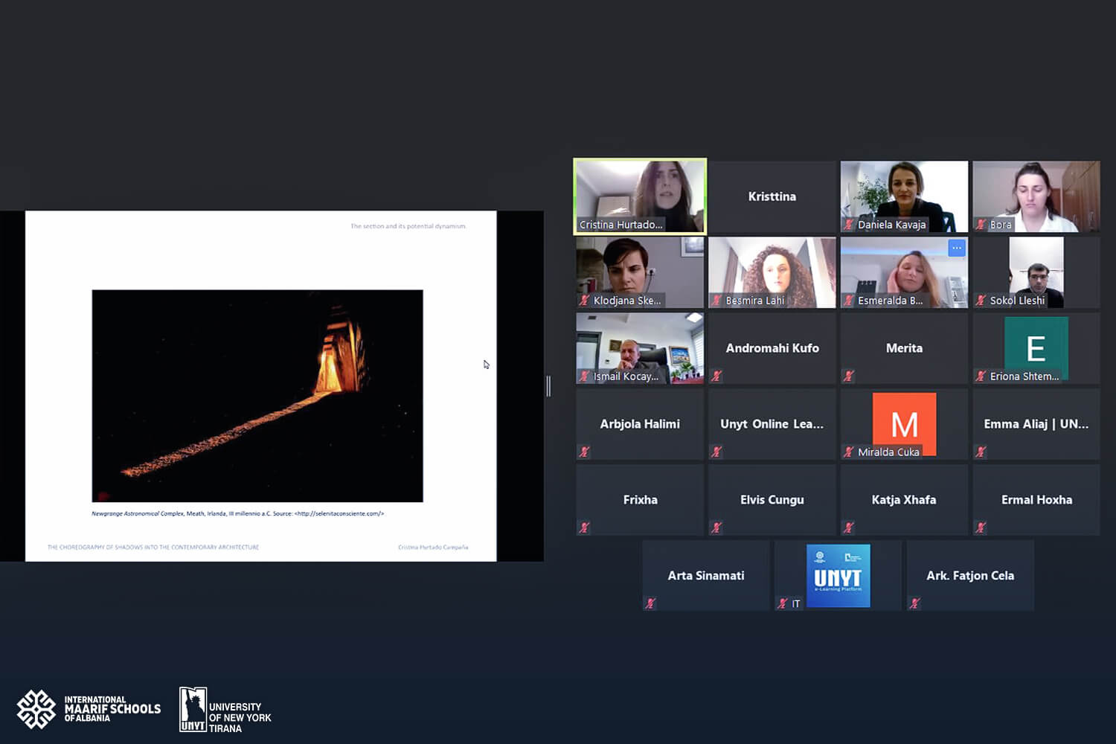Click the muted microphone icon on Daniela Kavaja's tile

coord(849,225)
